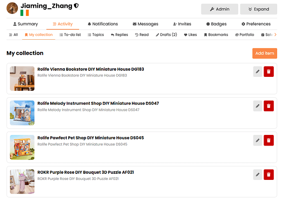Click the grey Melody Instrument Shop DS047 description

[88, 110]
